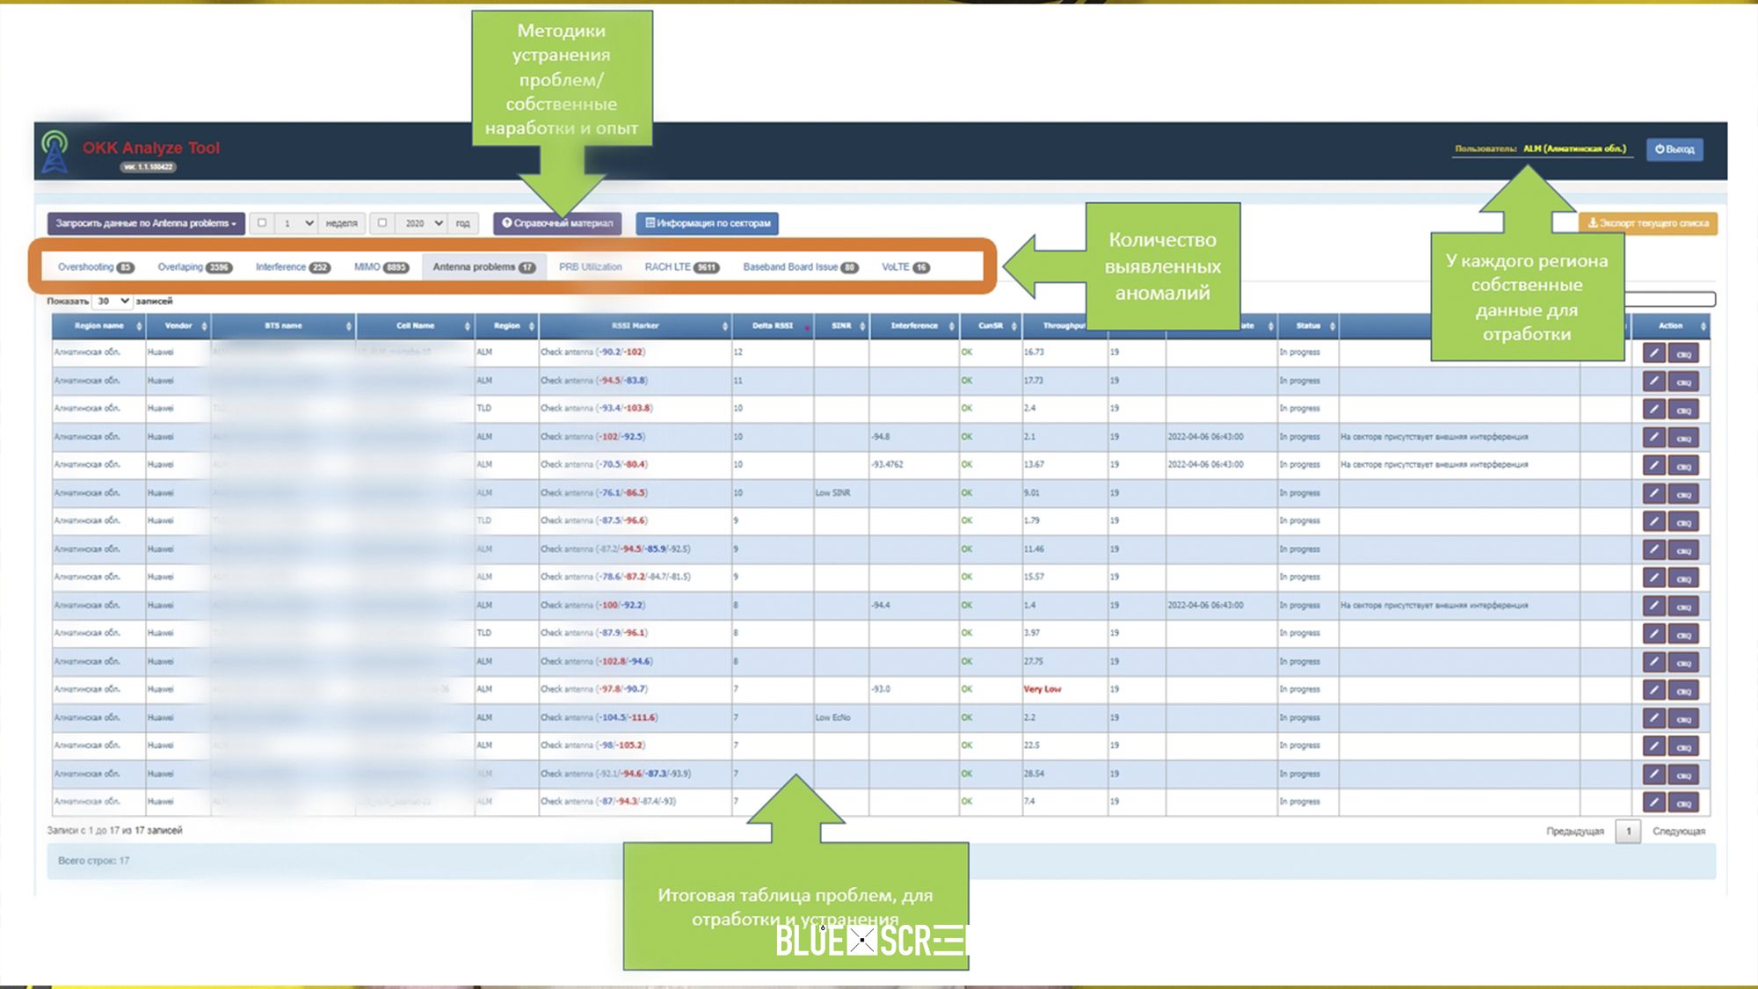Open CRQ for the row with throughput 22.5
1758x989 pixels.
point(1683,747)
